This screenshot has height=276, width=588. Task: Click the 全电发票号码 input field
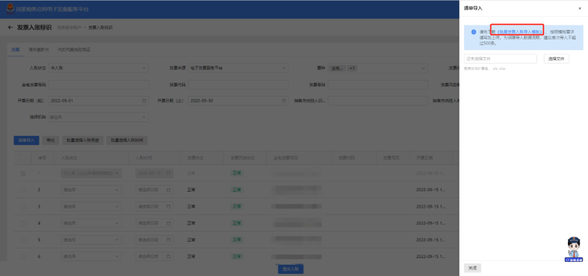click(x=98, y=85)
